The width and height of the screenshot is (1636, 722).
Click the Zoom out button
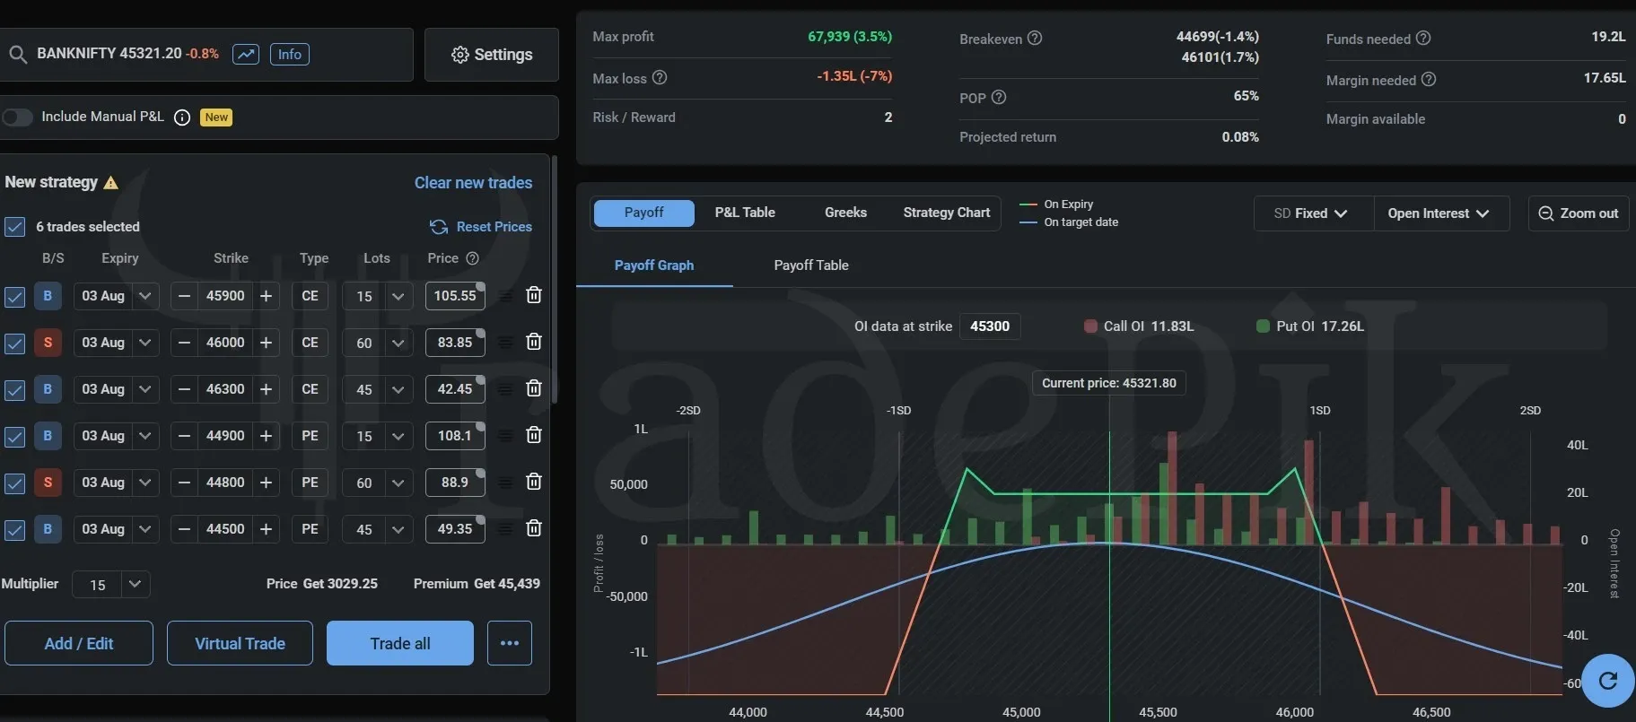click(x=1579, y=213)
